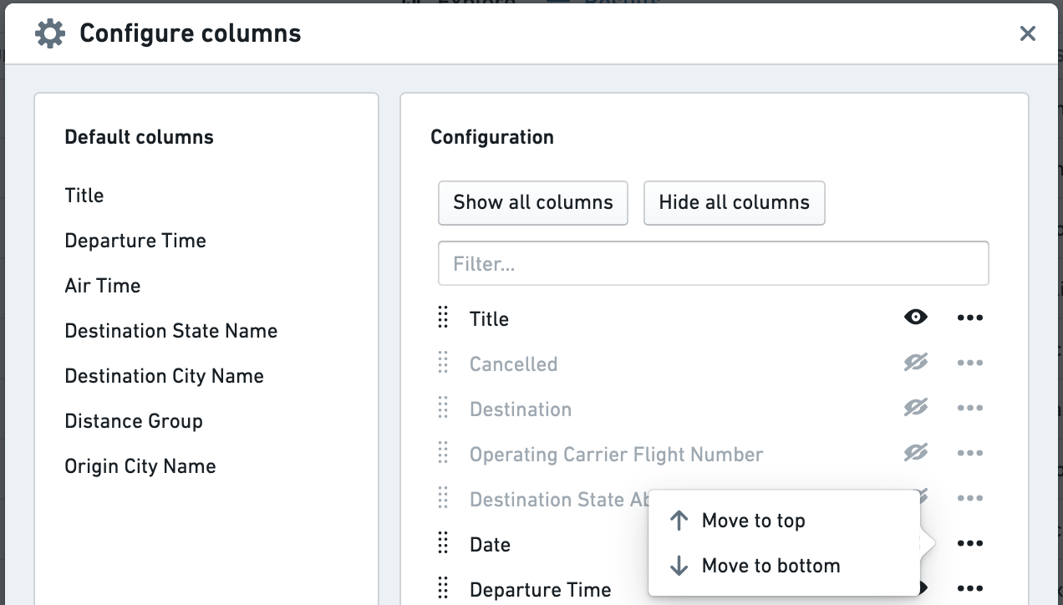Hide the Title column with its eye icon
This screenshot has height=605, width=1063.
click(x=916, y=318)
